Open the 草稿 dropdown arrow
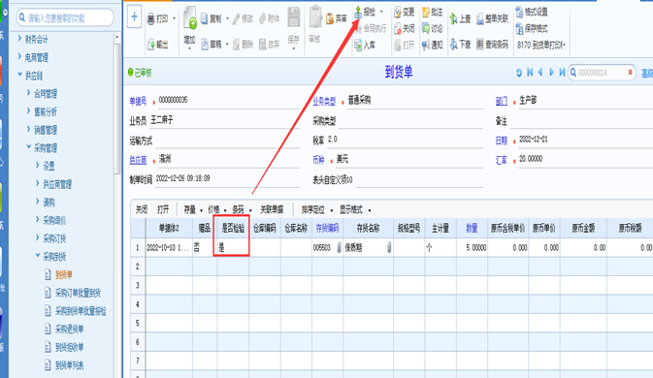The width and height of the screenshot is (653, 378). [227, 44]
